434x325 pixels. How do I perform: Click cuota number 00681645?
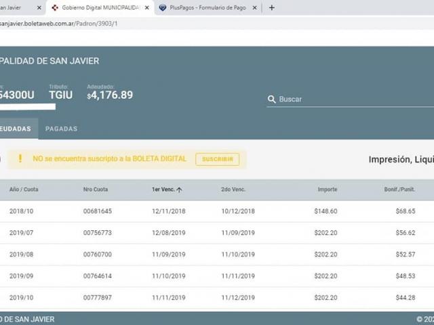tap(98, 211)
